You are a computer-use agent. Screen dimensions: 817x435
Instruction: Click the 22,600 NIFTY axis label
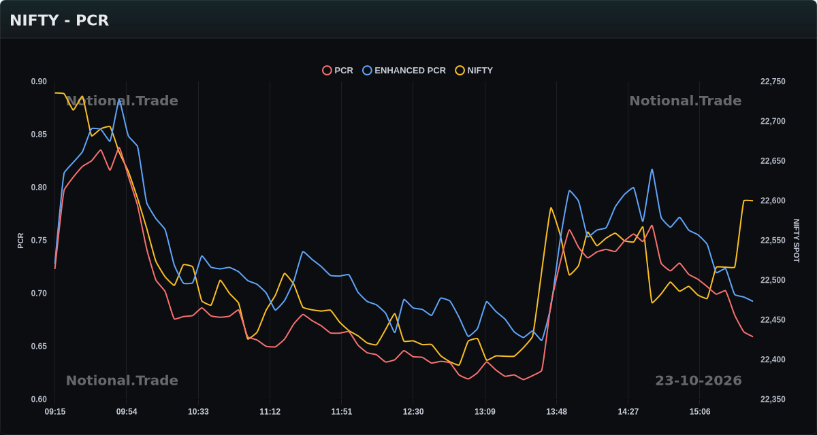pos(773,201)
